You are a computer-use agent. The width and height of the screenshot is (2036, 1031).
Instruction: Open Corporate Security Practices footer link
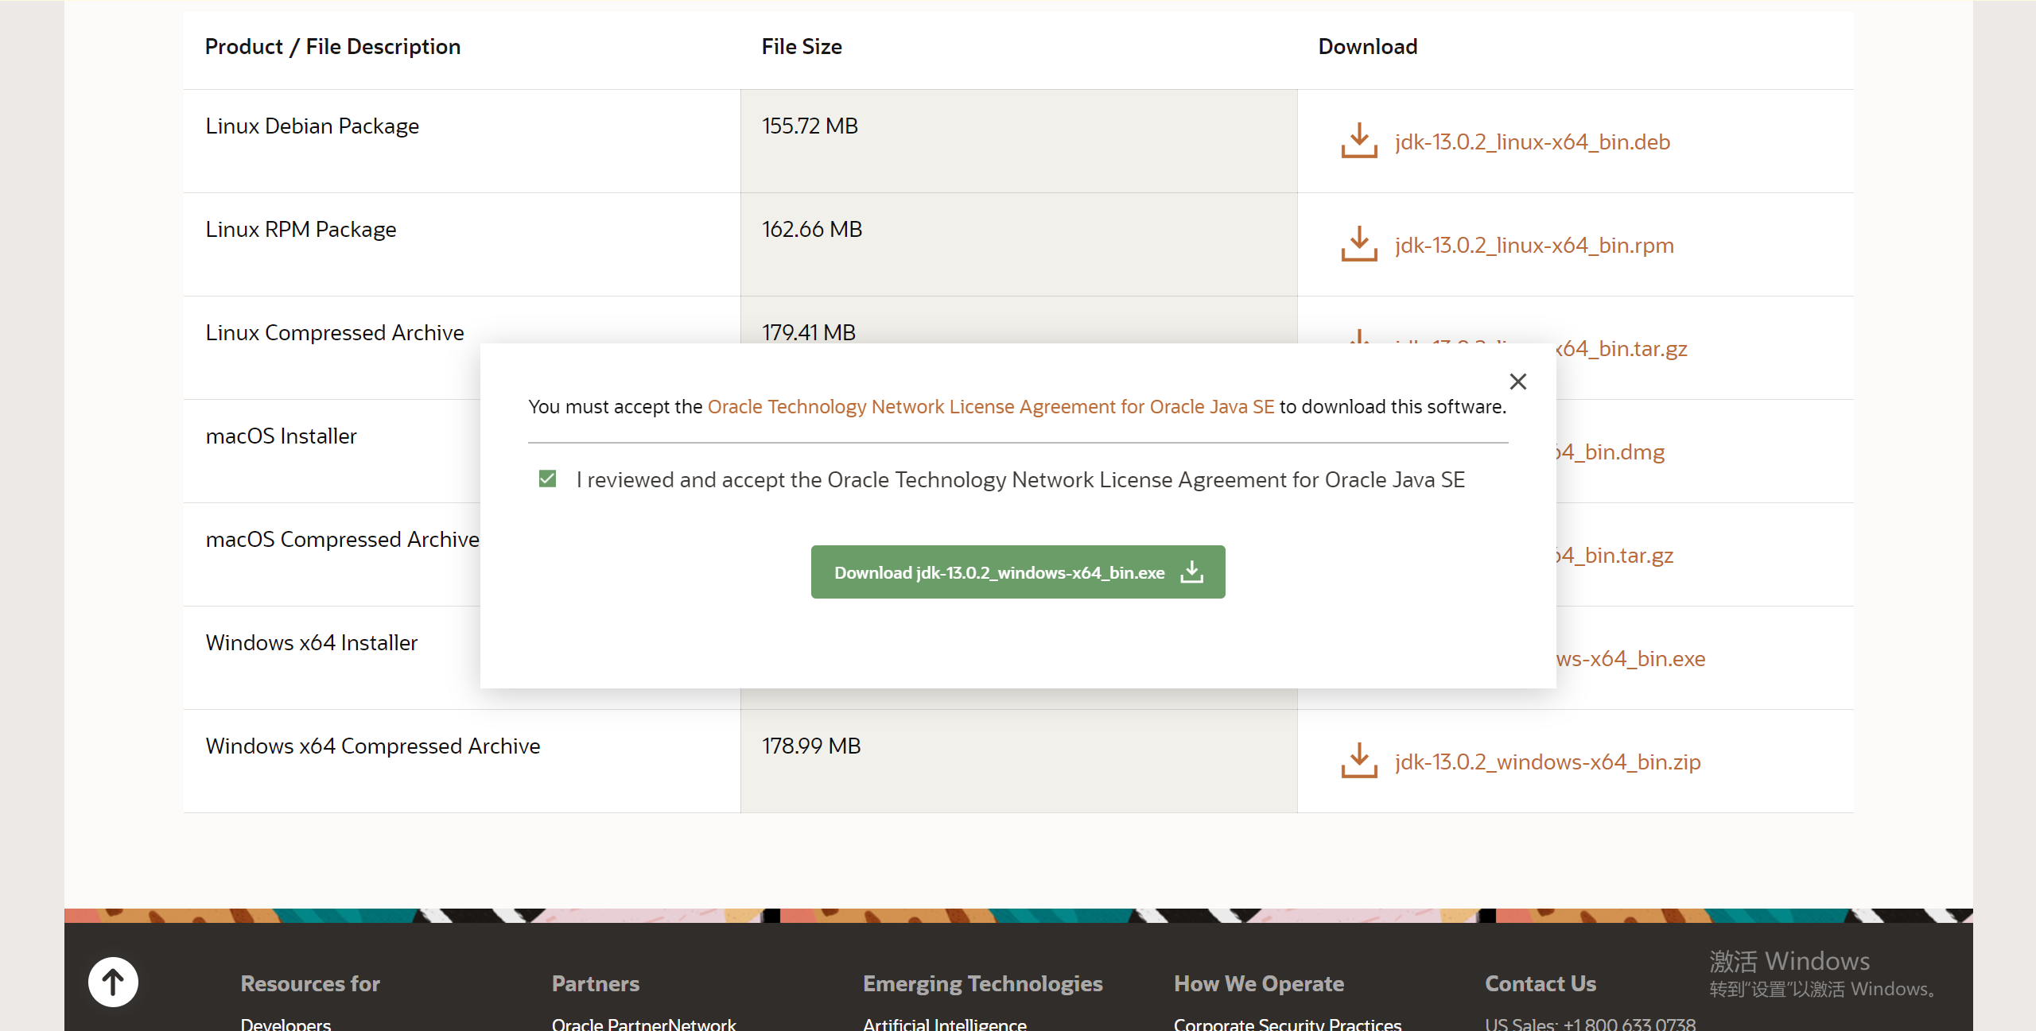pyautogui.click(x=1287, y=1023)
